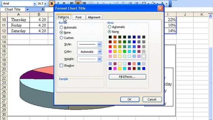Open the border Weight dropdown

tap(100, 59)
